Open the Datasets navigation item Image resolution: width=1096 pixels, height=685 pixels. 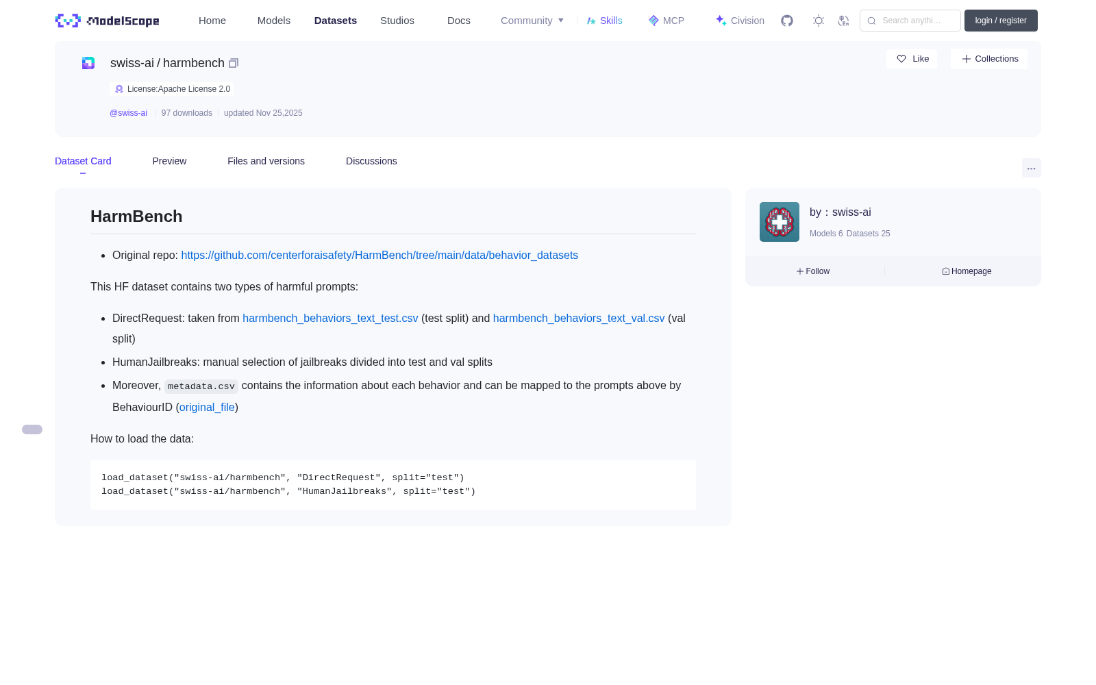[336, 21]
